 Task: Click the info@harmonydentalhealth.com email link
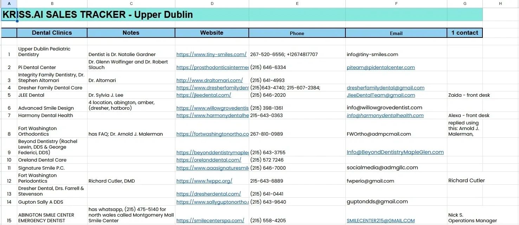[x=385, y=116]
